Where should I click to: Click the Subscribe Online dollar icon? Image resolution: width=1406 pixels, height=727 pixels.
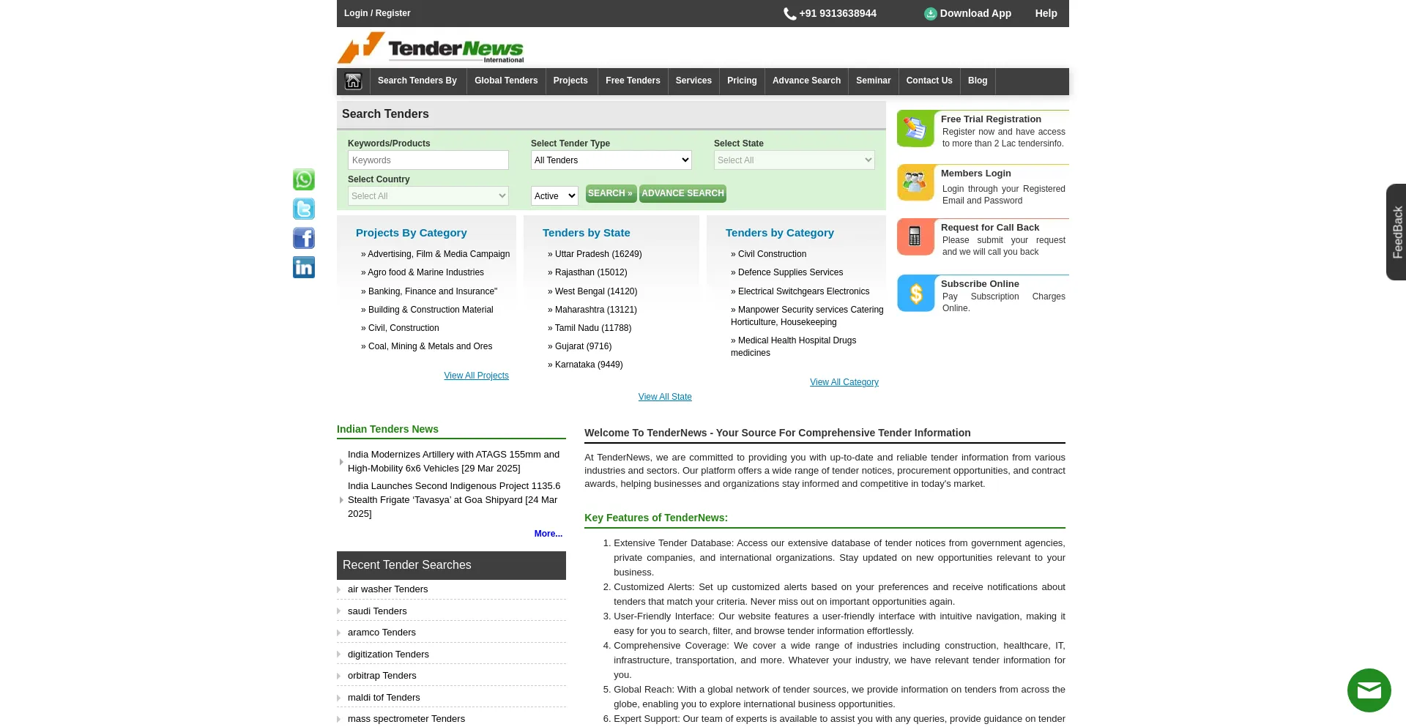click(915, 293)
